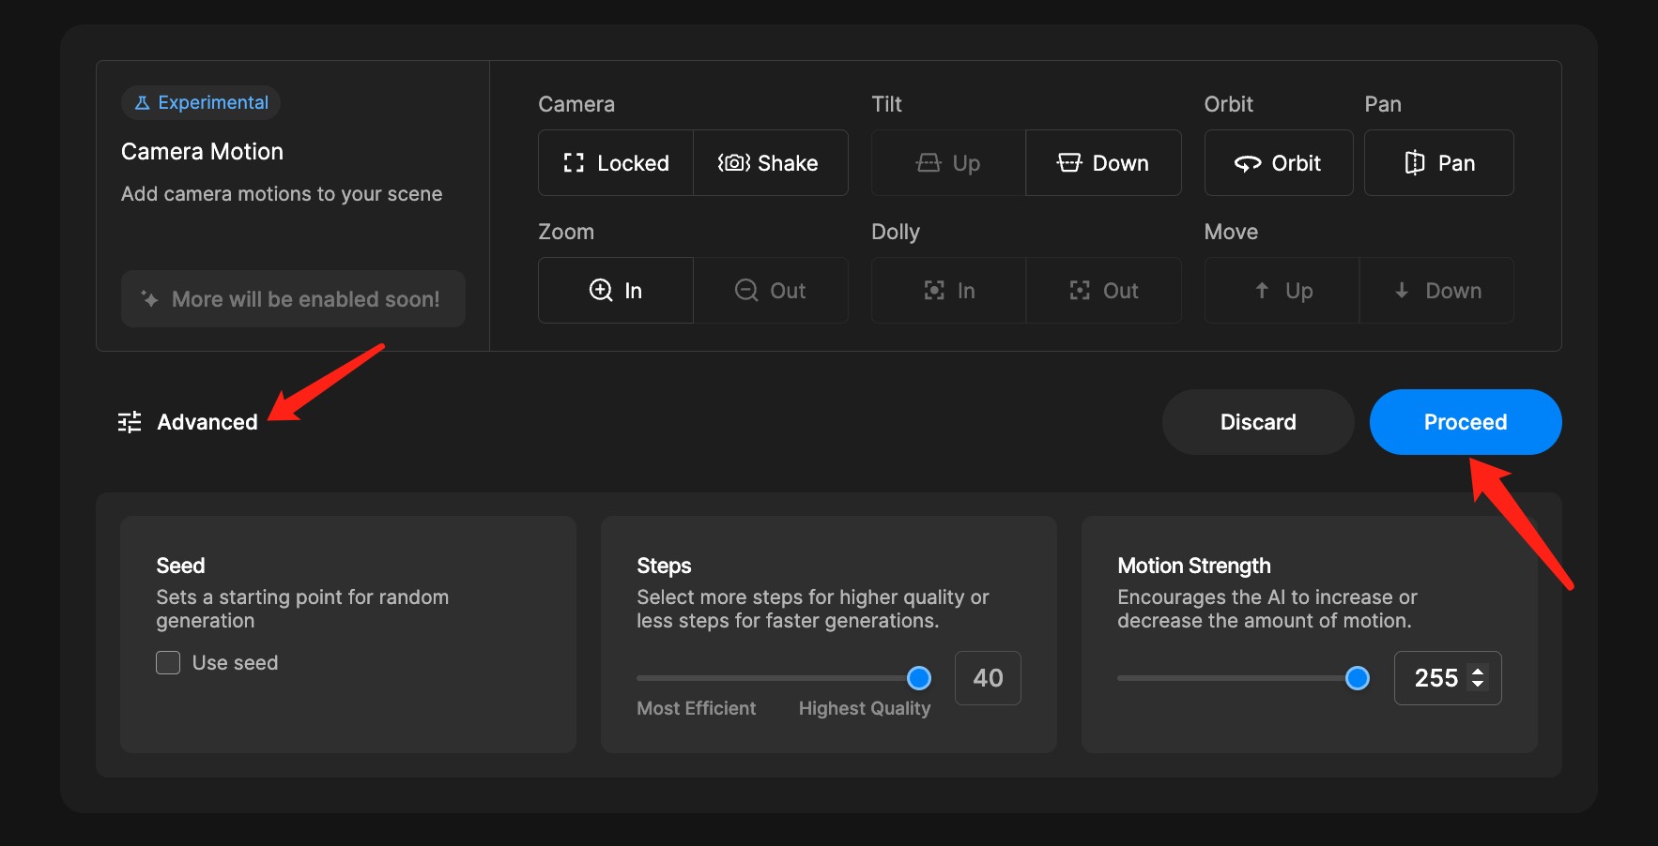The height and width of the screenshot is (846, 1658).
Task: Click the Discard button
Action: [1258, 422]
